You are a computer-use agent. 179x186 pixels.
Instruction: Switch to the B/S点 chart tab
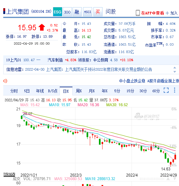tap(53, 91)
